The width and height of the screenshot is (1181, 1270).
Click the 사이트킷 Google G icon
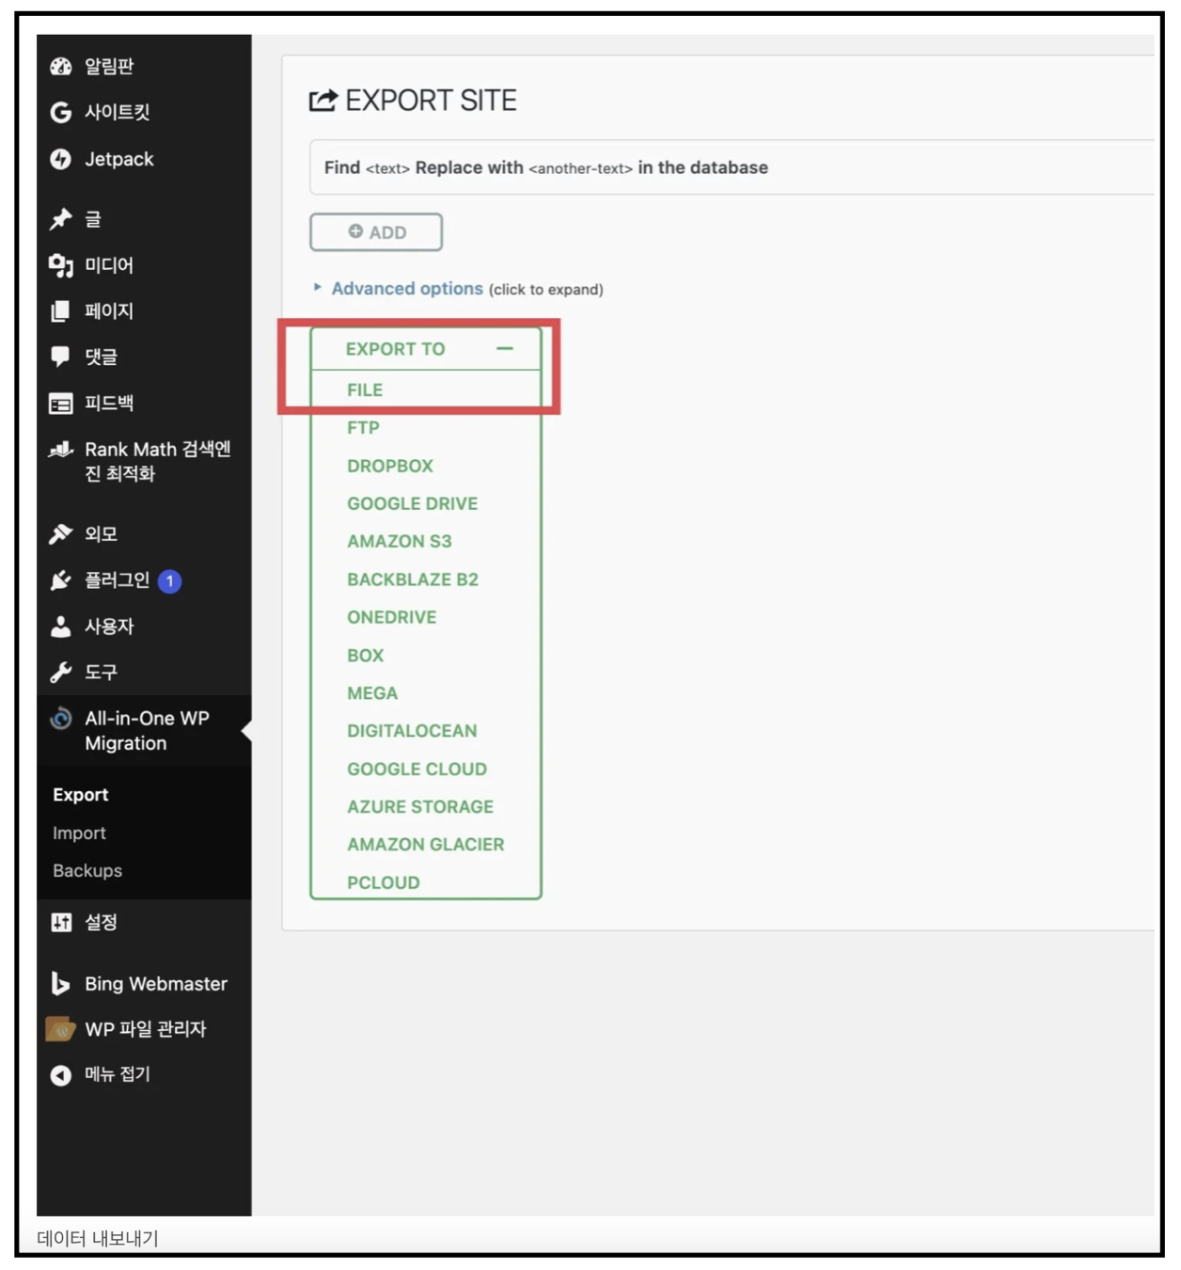tap(61, 113)
